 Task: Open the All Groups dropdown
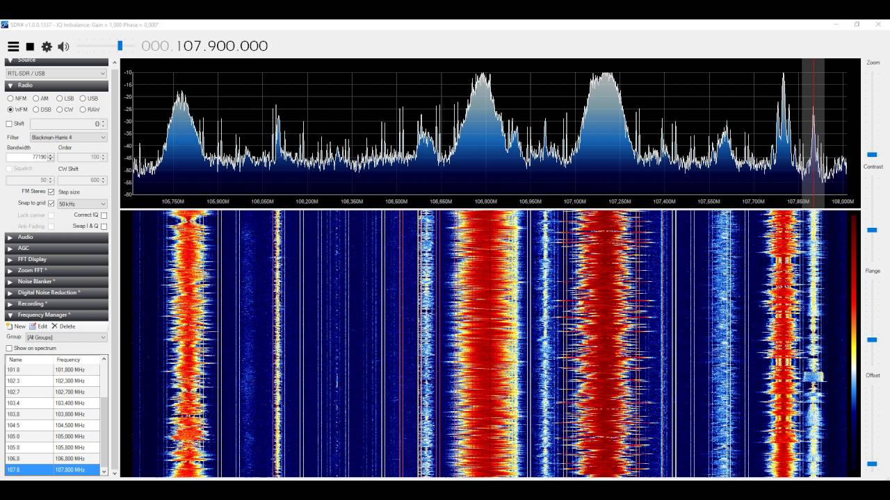[x=67, y=337]
